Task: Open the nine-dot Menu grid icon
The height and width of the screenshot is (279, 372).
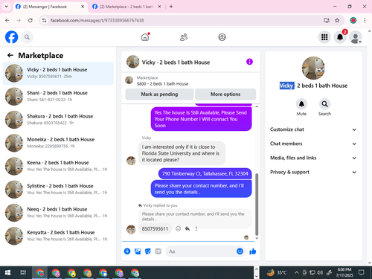Action: (324, 37)
